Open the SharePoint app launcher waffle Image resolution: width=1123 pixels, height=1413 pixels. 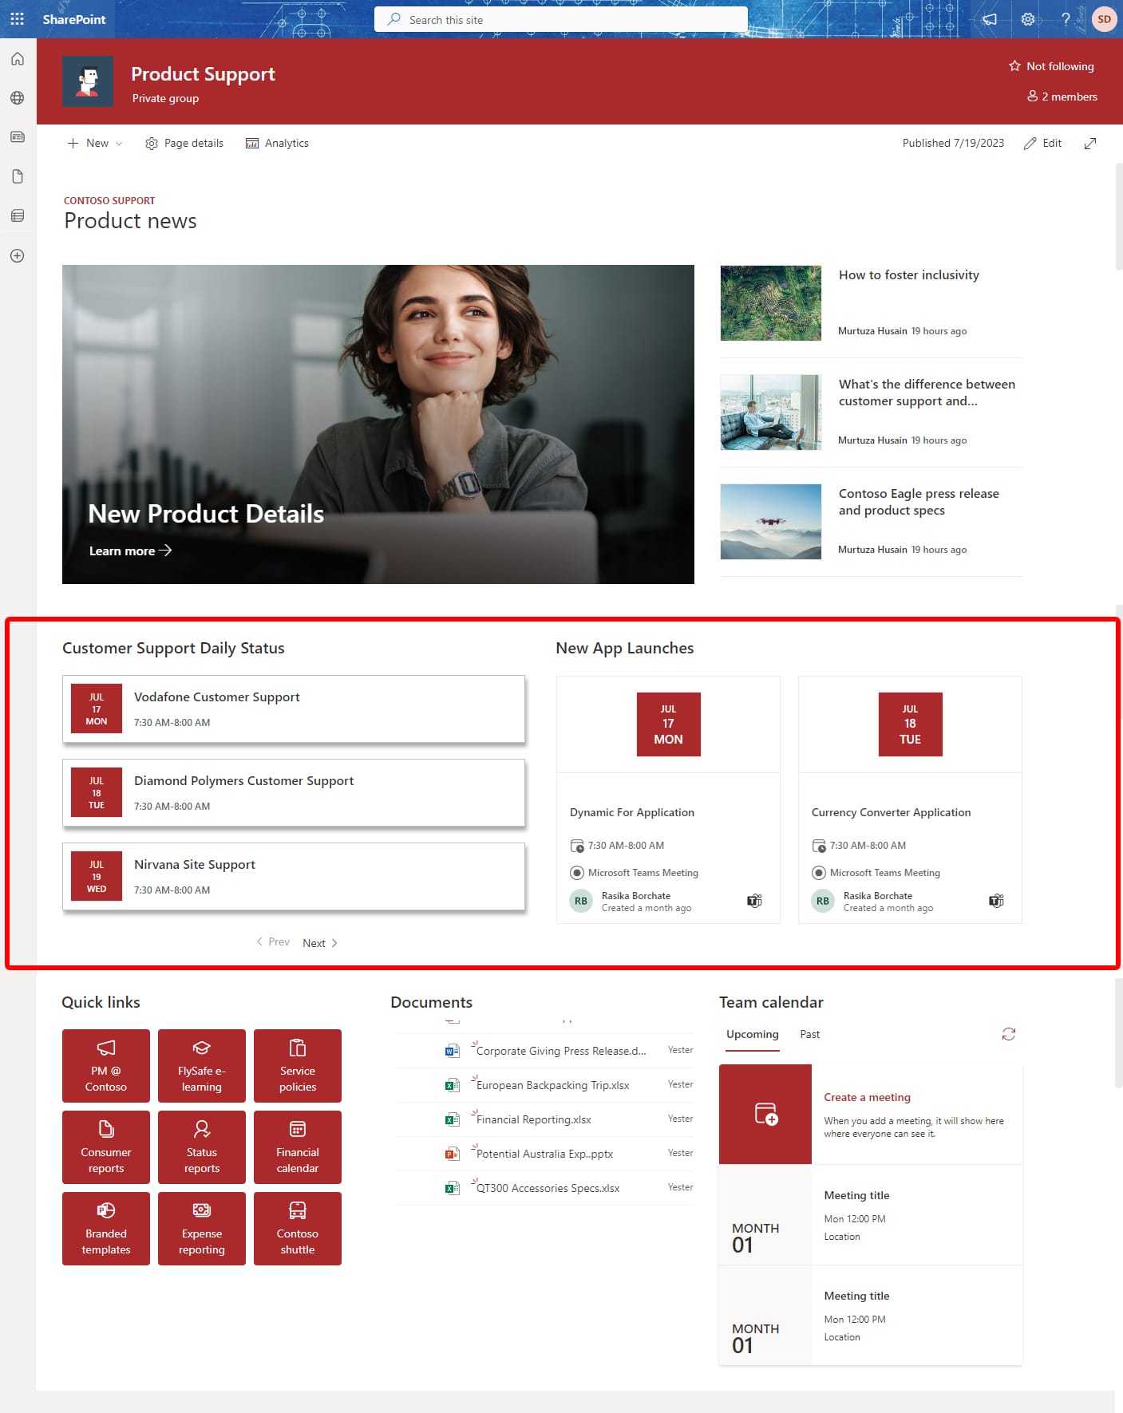coord(17,19)
